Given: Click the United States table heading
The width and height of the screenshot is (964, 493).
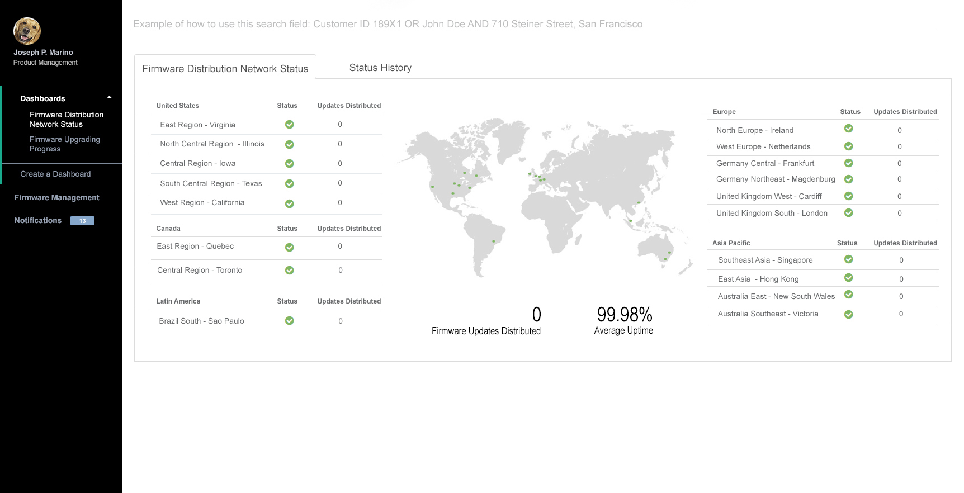Looking at the screenshot, I should click(177, 106).
